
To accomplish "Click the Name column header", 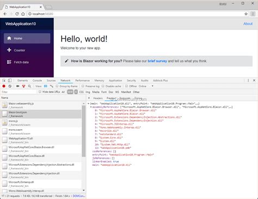I will 43,98.
